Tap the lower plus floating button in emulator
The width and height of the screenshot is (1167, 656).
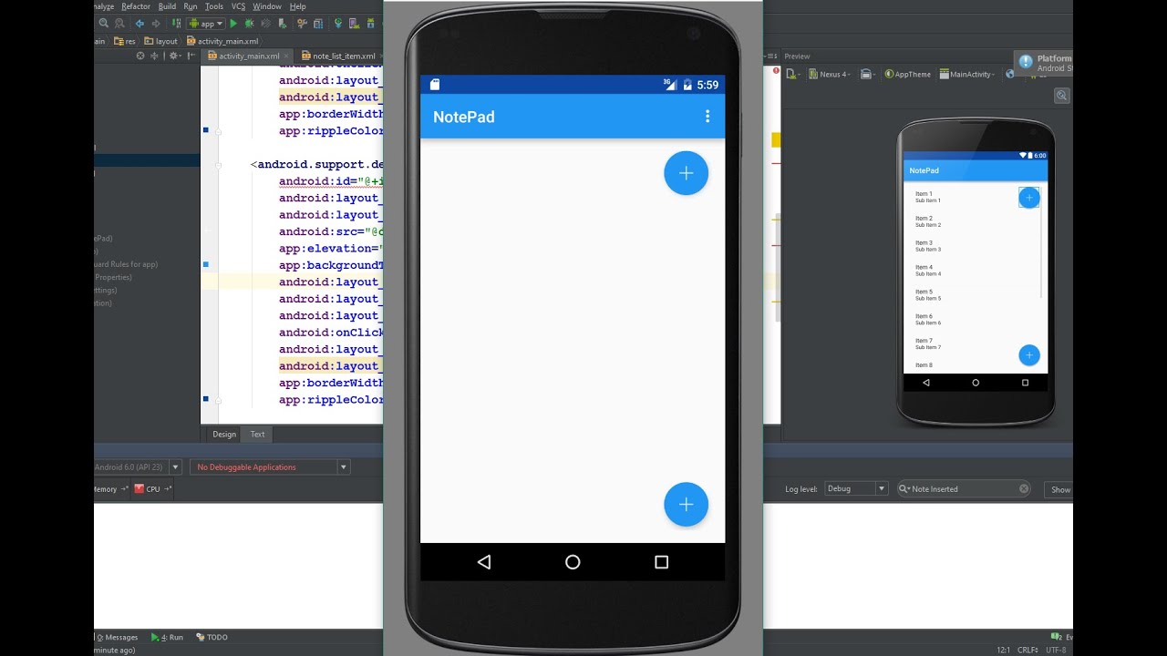click(x=687, y=505)
